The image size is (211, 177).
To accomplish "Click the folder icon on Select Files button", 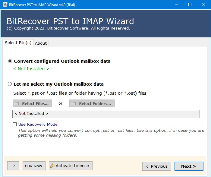I will tap(16, 103).
